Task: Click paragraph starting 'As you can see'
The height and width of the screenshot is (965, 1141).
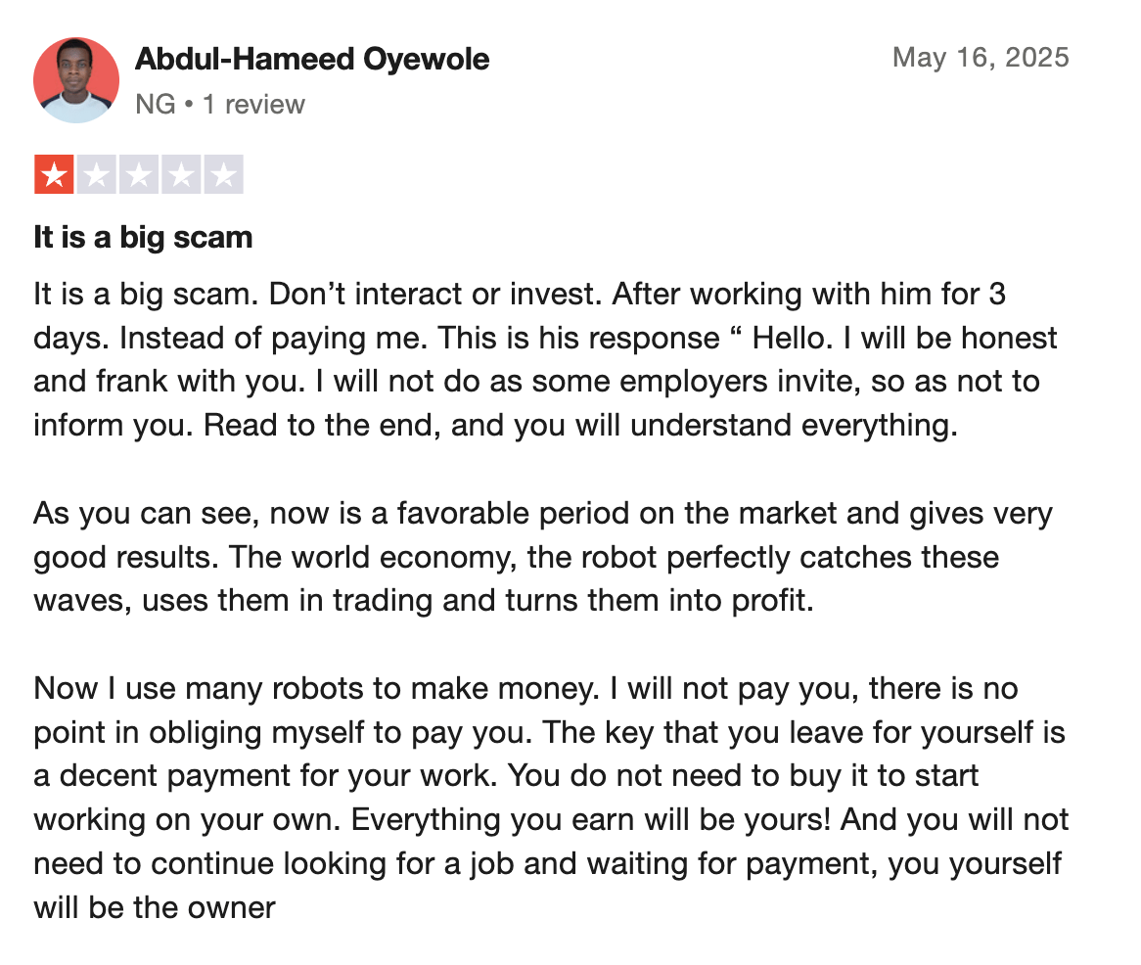Action: [543, 557]
